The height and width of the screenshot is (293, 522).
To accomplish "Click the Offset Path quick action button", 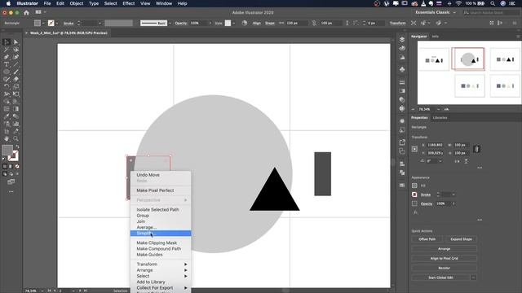I will (427, 239).
